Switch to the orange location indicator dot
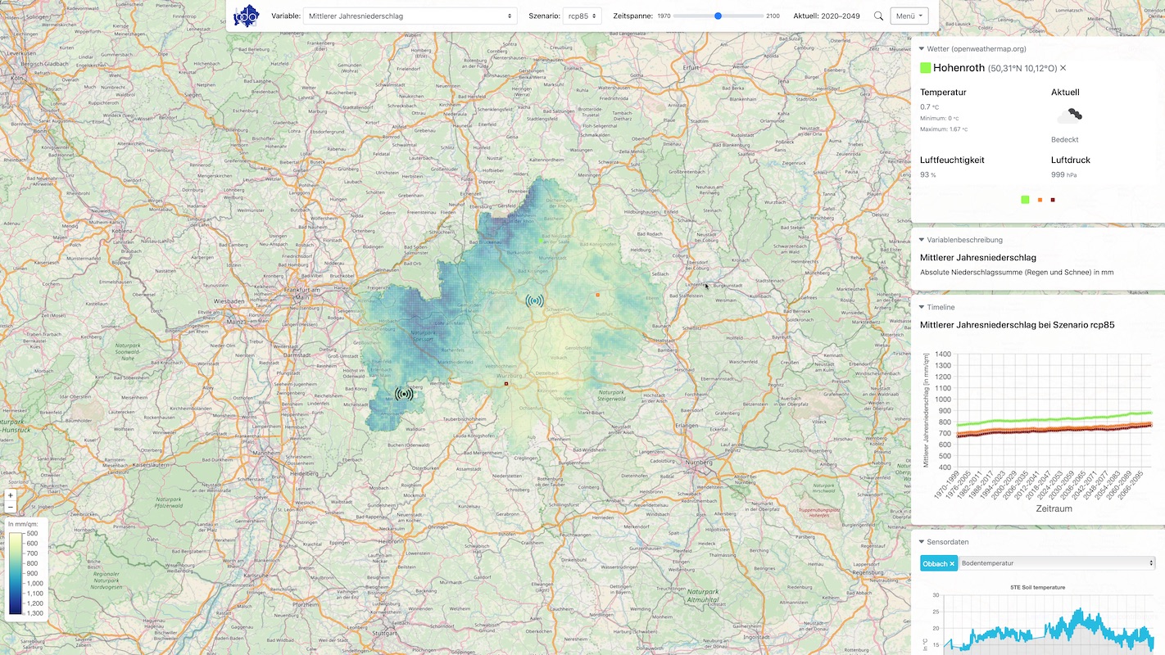Viewport: 1165px width, 655px height. click(x=1040, y=200)
